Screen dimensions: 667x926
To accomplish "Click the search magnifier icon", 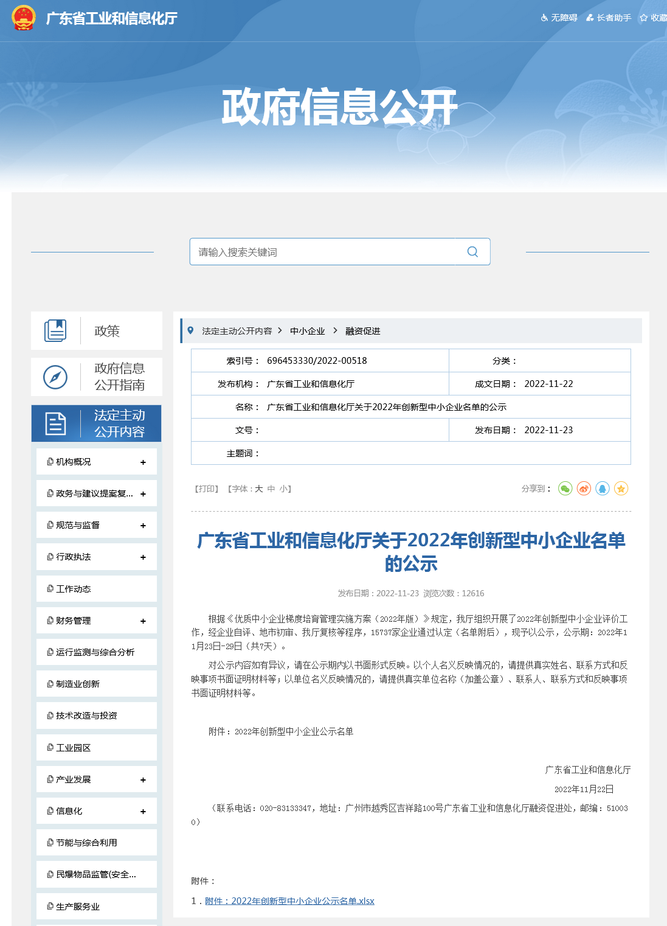I will (472, 252).
